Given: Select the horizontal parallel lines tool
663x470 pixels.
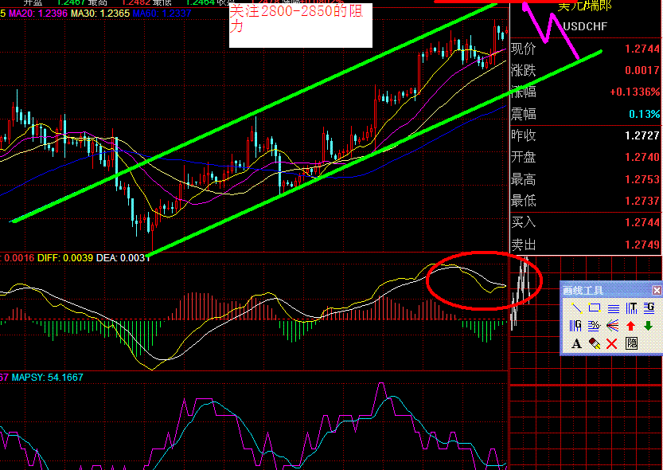Looking at the screenshot, I should (613, 308).
